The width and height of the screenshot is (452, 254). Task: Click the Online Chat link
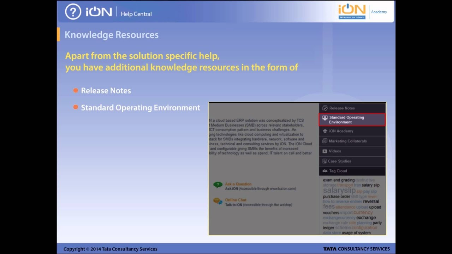(x=236, y=200)
